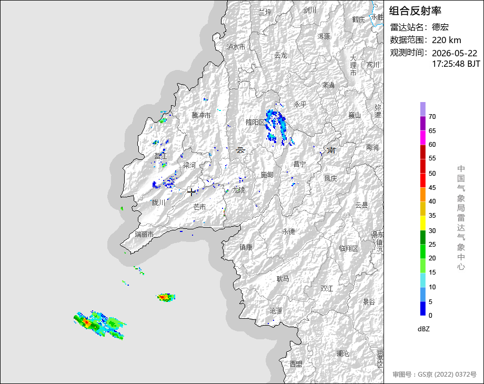Click the blue radar echo beside 隆阳区
The width and height of the screenshot is (484, 384).
click(x=276, y=127)
